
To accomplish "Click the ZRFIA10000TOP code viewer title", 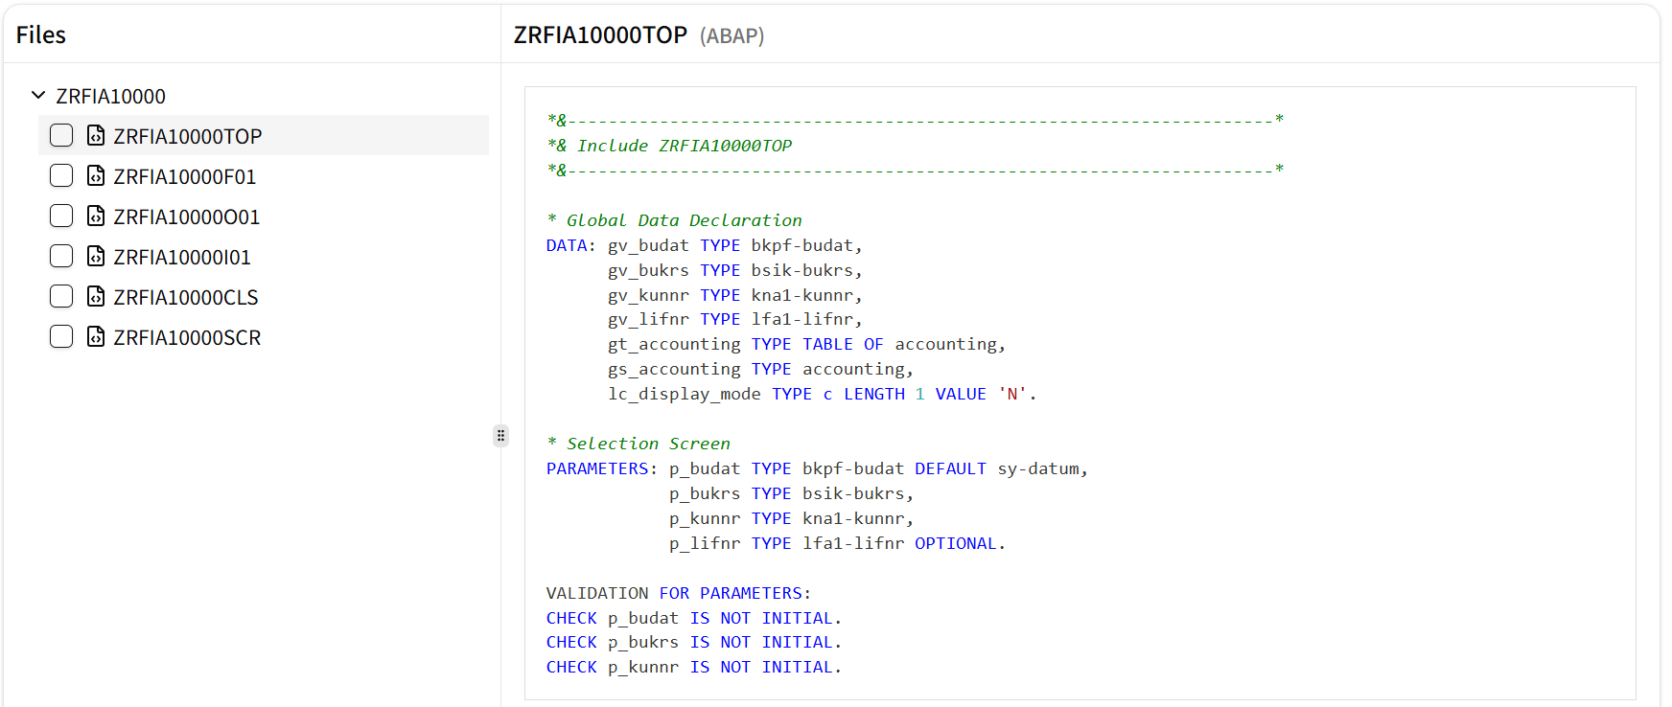I will pyautogui.click(x=600, y=34).
